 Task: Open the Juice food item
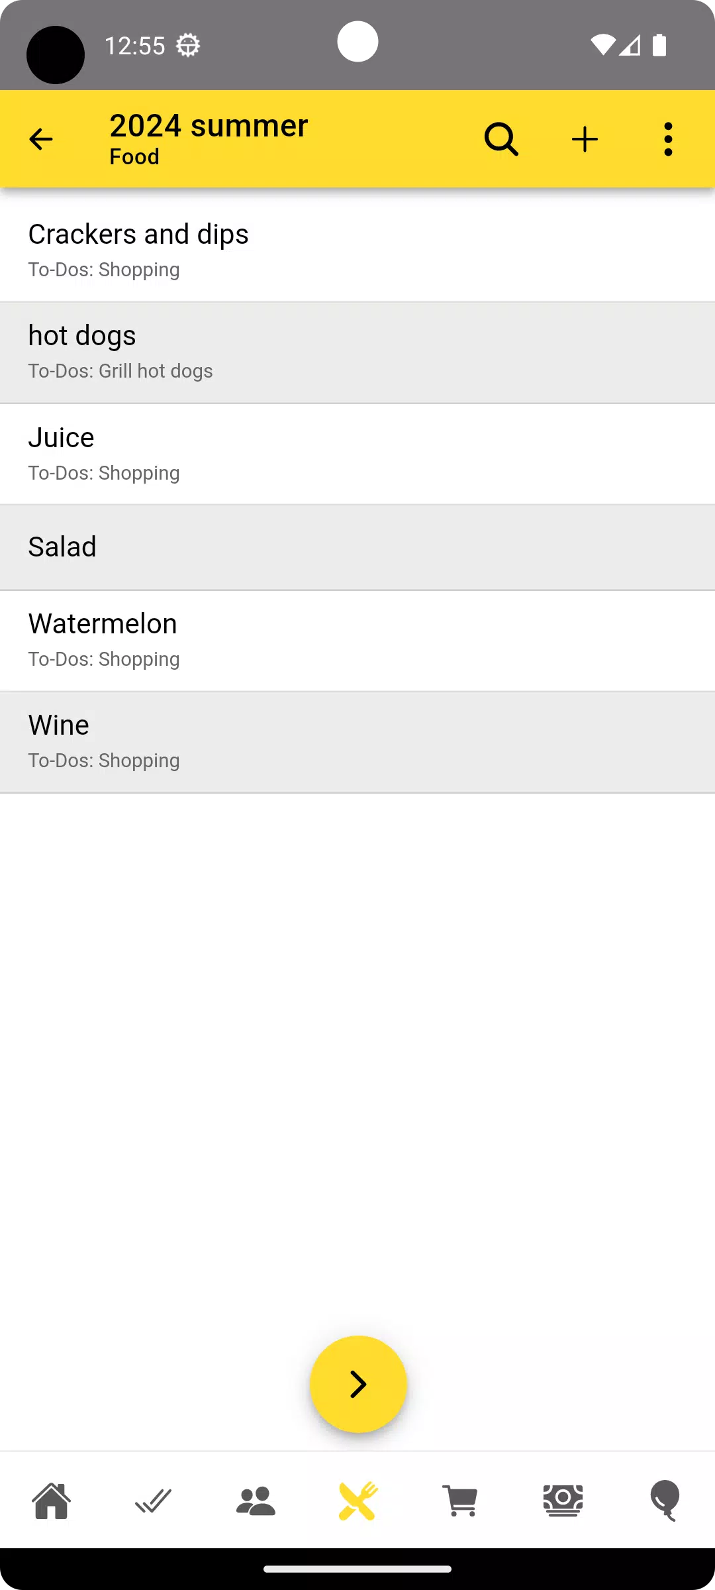[358, 454]
